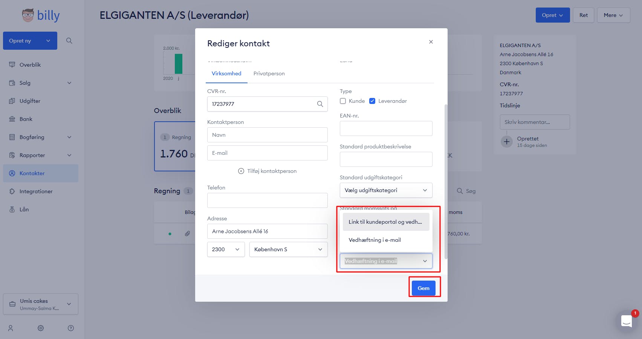Click the Umis cakes briefcase icon

tap(12, 304)
